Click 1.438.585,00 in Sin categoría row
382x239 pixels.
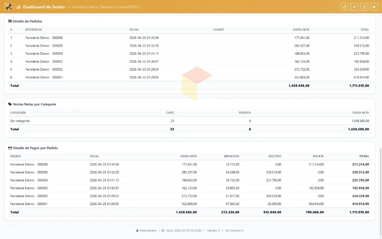click(x=360, y=121)
